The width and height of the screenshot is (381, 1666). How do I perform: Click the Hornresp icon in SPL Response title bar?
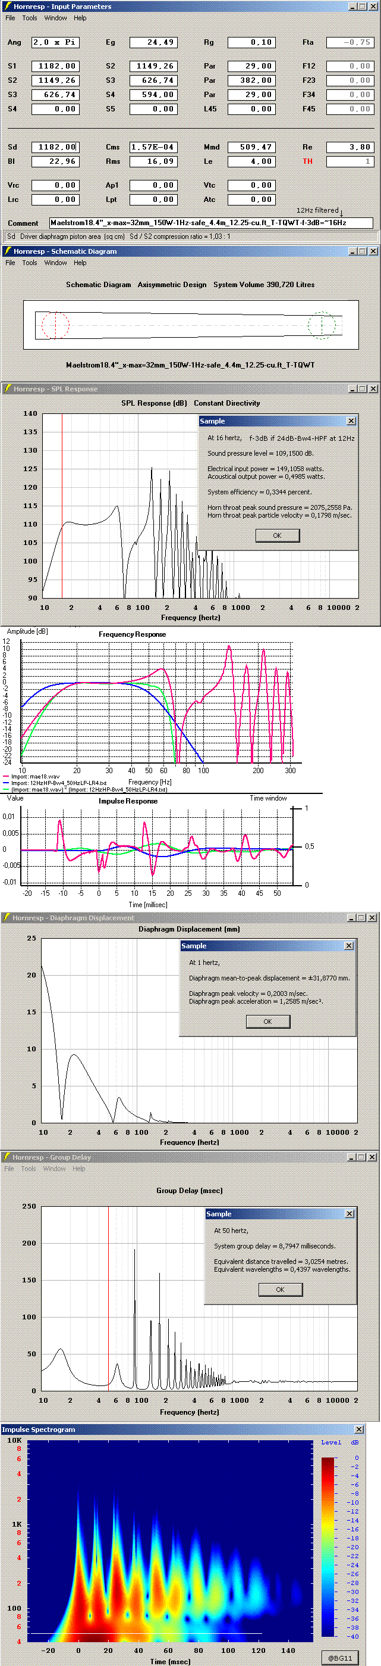pos(7,389)
